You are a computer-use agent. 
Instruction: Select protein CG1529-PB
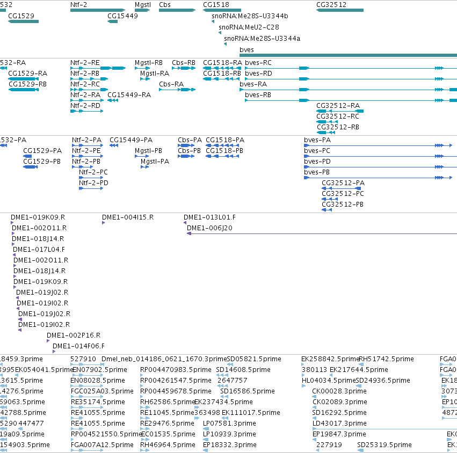[x=30, y=167]
